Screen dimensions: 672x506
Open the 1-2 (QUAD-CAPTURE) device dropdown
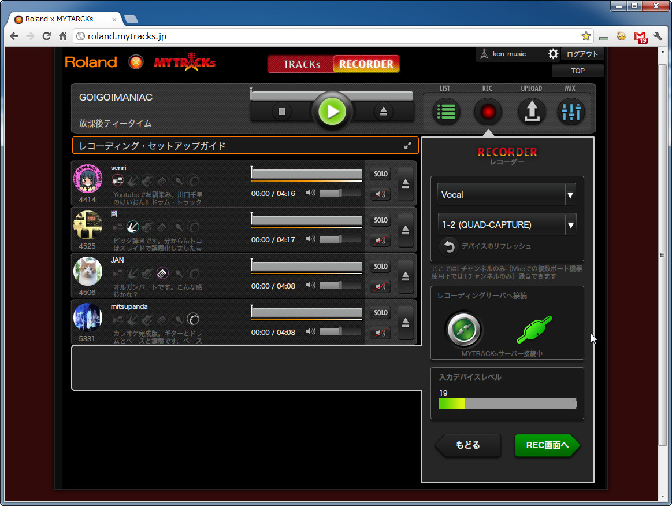(507, 225)
